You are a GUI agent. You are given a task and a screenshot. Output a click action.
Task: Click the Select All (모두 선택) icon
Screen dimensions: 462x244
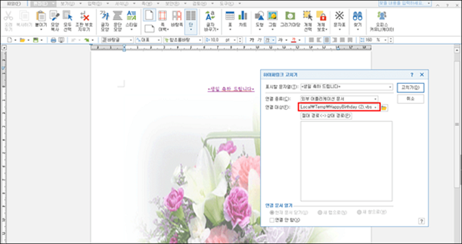pyautogui.click(x=68, y=16)
